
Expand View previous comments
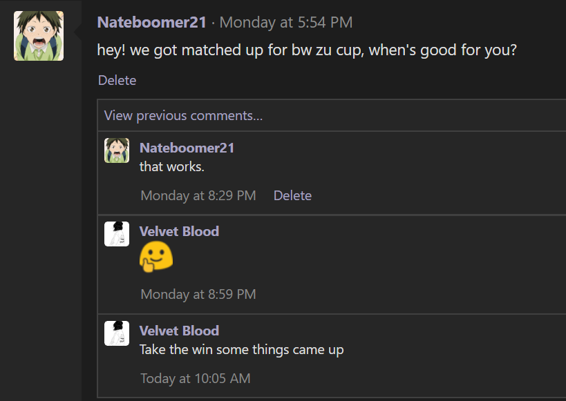click(183, 115)
